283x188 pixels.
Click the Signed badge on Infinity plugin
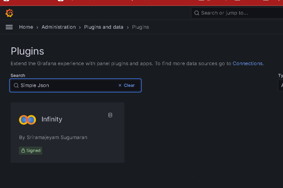pos(30,151)
